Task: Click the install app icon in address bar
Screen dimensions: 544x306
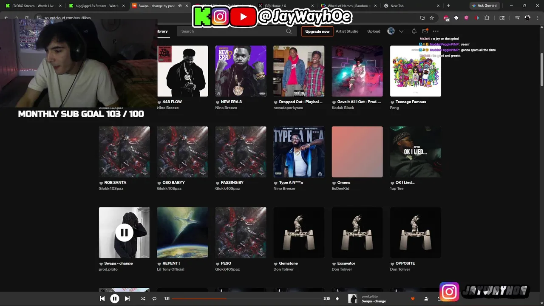Action: coord(422,18)
